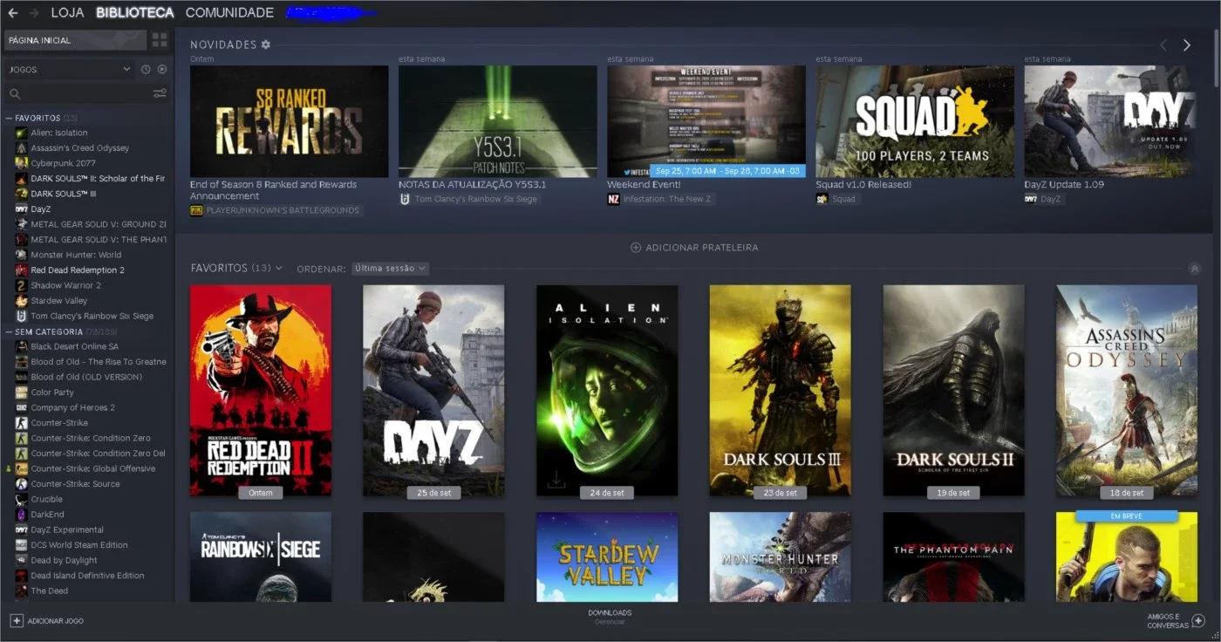Open advanced filter sliders icon in search
Screen dimensions: 1221x642
point(160,93)
